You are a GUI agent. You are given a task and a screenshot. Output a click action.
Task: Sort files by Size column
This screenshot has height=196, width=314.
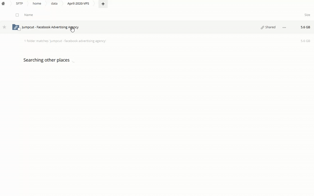coord(307,15)
